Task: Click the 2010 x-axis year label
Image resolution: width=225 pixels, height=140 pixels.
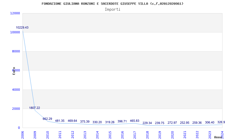Action: point(48,135)
